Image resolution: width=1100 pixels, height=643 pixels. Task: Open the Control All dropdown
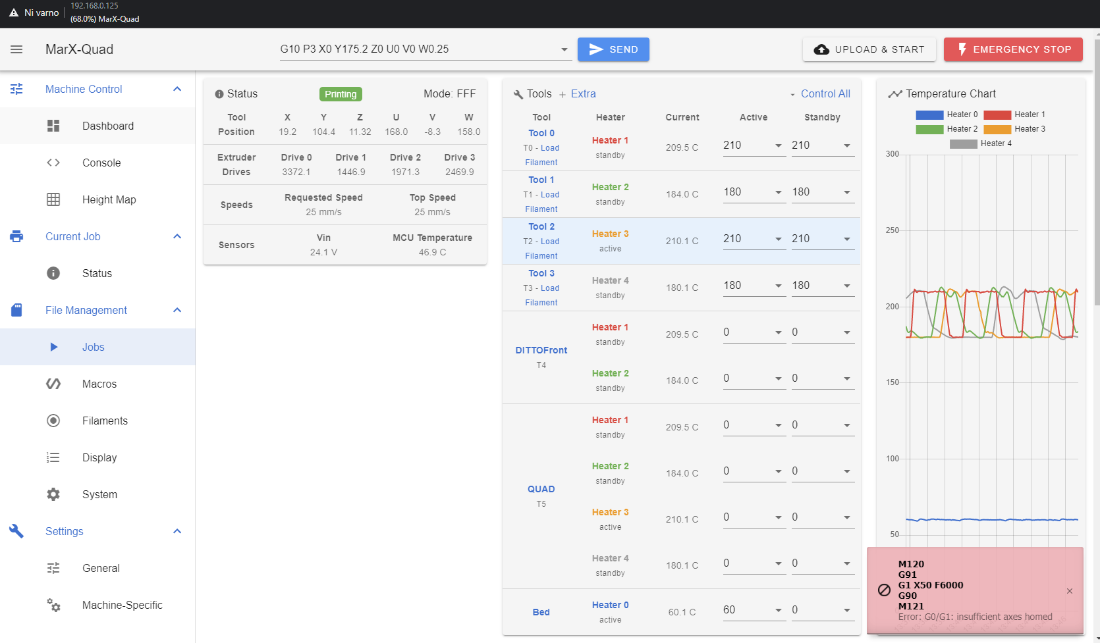tap(821, 94)
